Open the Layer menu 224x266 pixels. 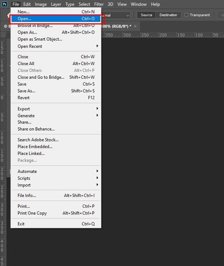56,4
